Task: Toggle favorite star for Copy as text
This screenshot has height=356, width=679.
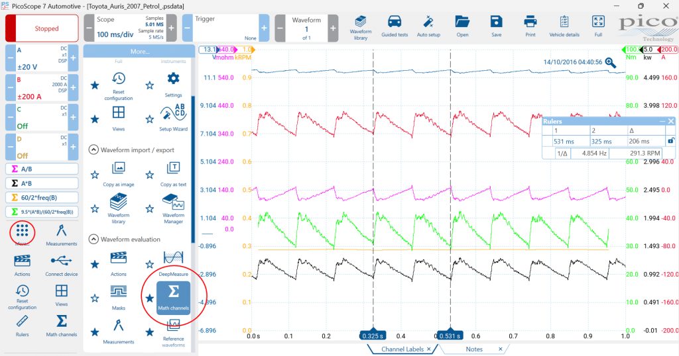Action: click(x=149, y=175)
